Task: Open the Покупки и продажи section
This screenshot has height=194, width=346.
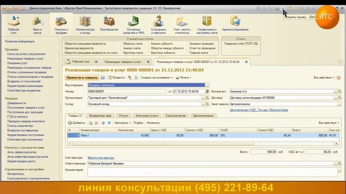Action: pyautogui.click(x=61, y=24)
